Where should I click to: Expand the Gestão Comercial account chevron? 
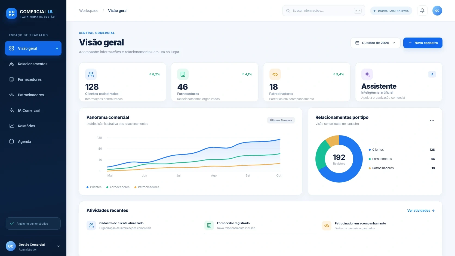[x=58, y=246]
